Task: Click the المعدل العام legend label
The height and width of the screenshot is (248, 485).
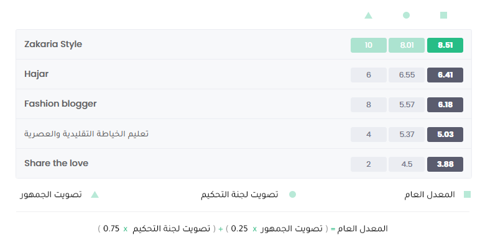Action: tap(430, 195)
